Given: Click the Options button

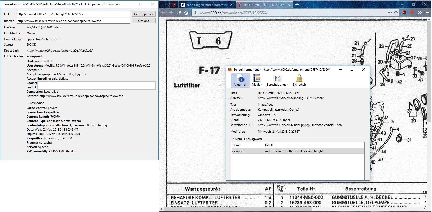Looking at the screenshot, I should coord(144,21).
